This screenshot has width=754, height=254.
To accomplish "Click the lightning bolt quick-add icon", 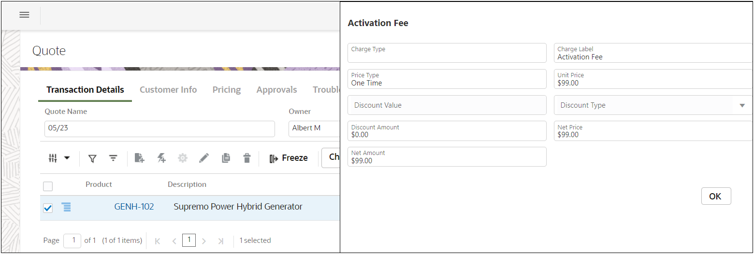I will click(x=162, y=158).
